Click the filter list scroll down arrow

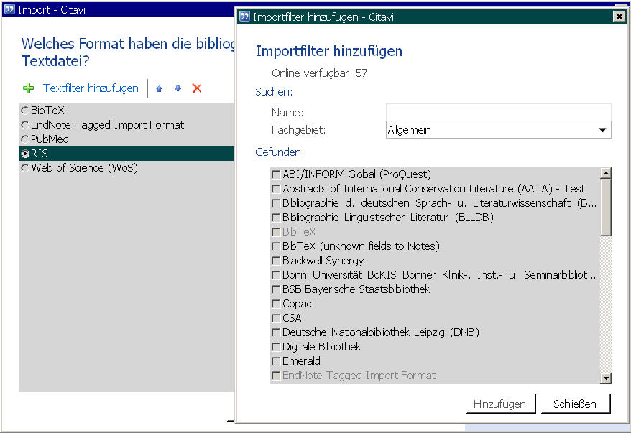point(606,378)
